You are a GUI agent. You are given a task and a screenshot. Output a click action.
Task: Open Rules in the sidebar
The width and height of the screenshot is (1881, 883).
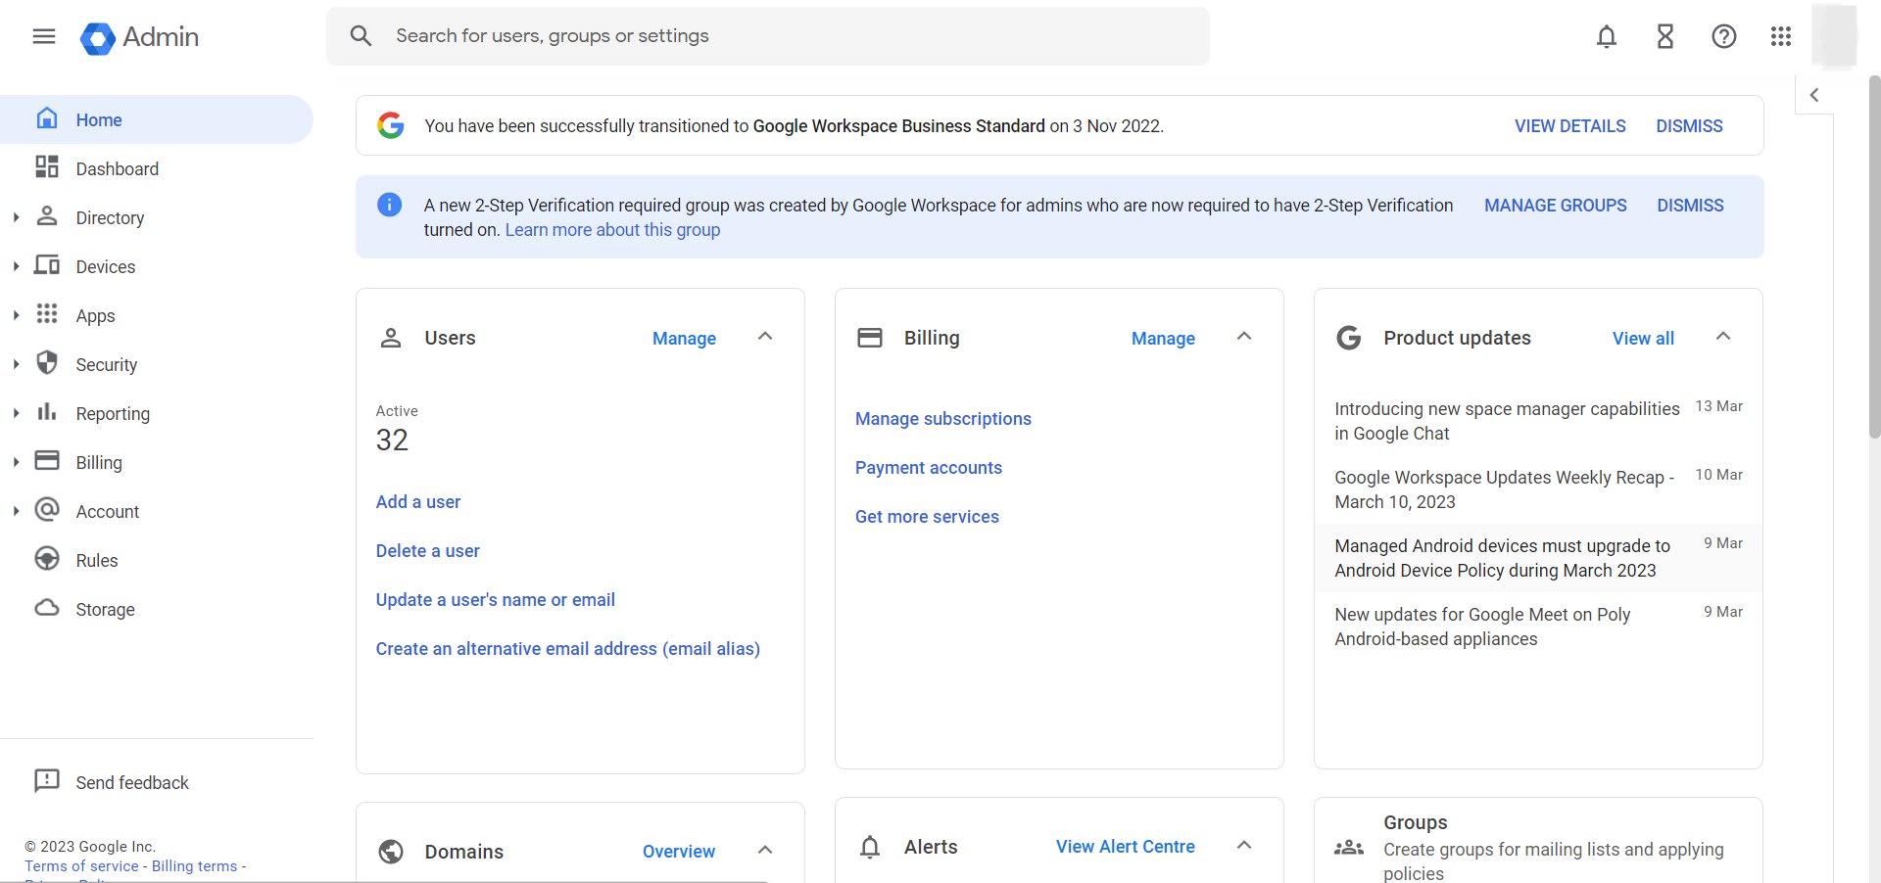click(x=157, y=560)
